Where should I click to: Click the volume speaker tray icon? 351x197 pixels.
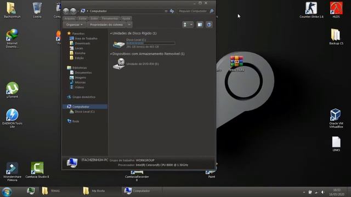(x=322, y=192)
